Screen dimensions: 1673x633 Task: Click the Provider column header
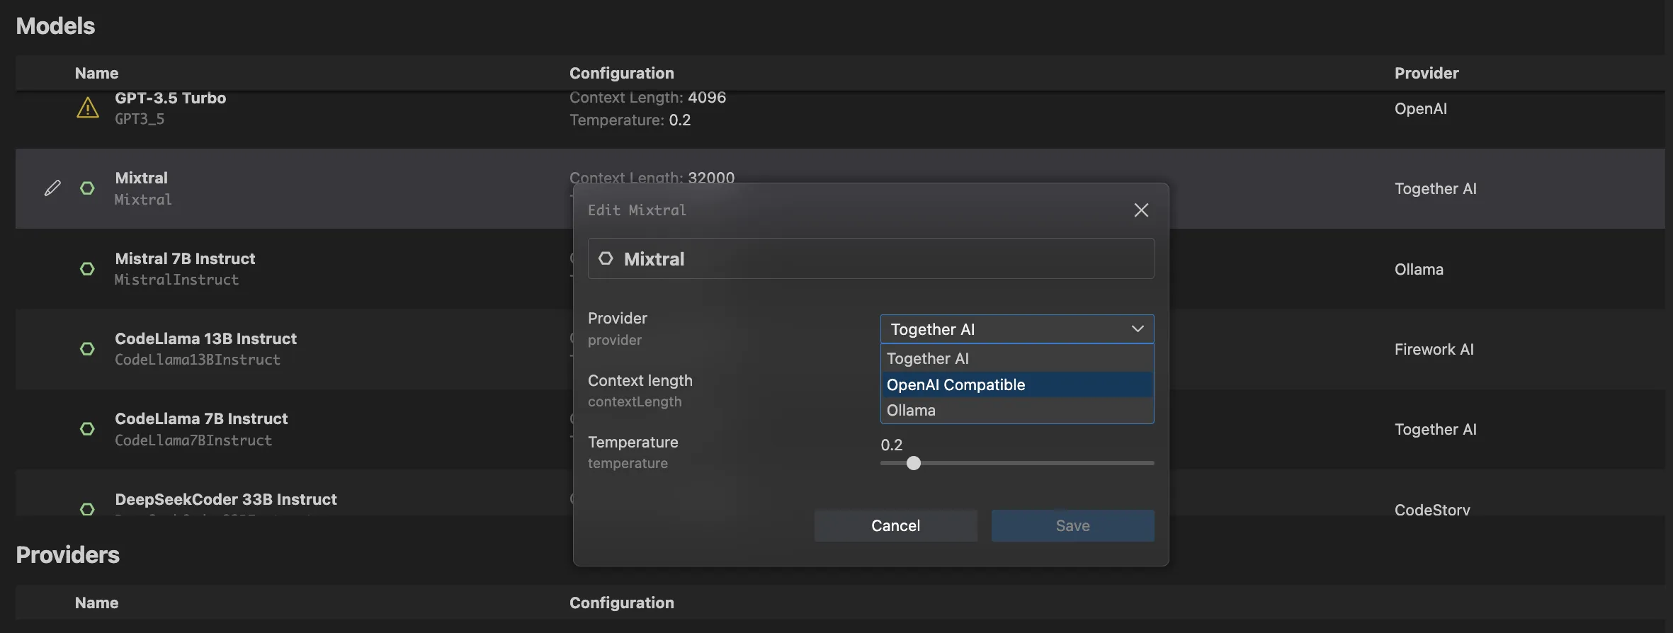click(1427, 73)
